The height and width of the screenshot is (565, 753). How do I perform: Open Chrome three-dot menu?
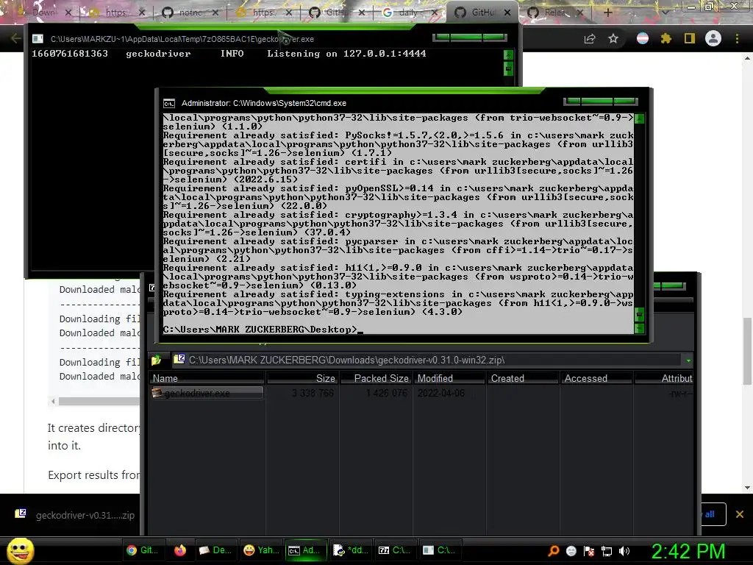(737, 38)
